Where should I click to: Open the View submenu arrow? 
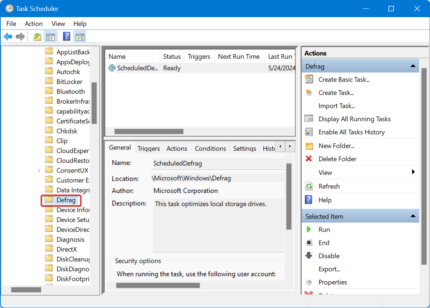point(413,172)
